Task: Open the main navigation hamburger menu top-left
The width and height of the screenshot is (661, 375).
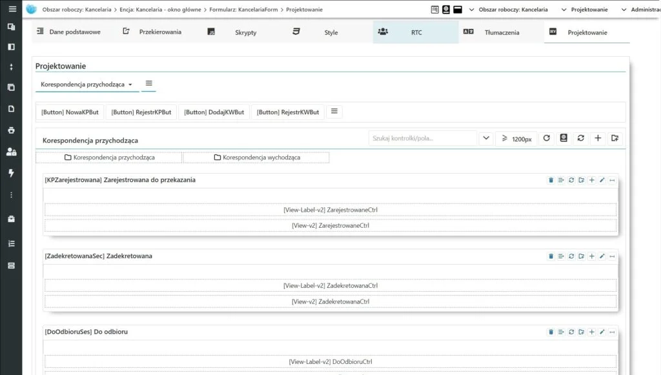Action: click(x=11, y=10)
